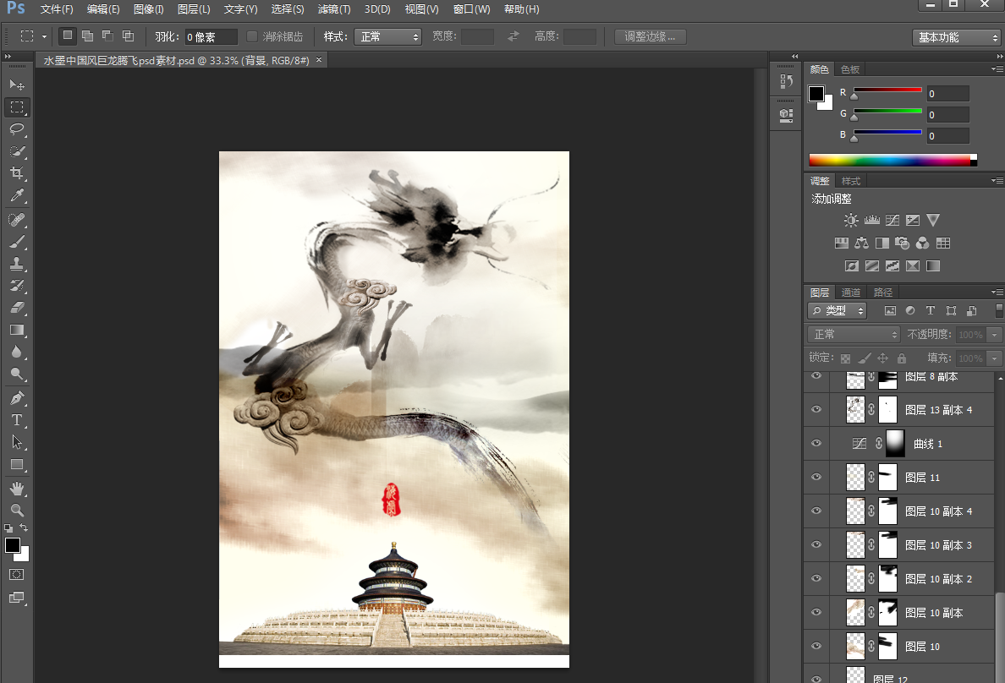Switch to the 通道 tab
This screenshot has width=1005, height=683.
(851, 292)
